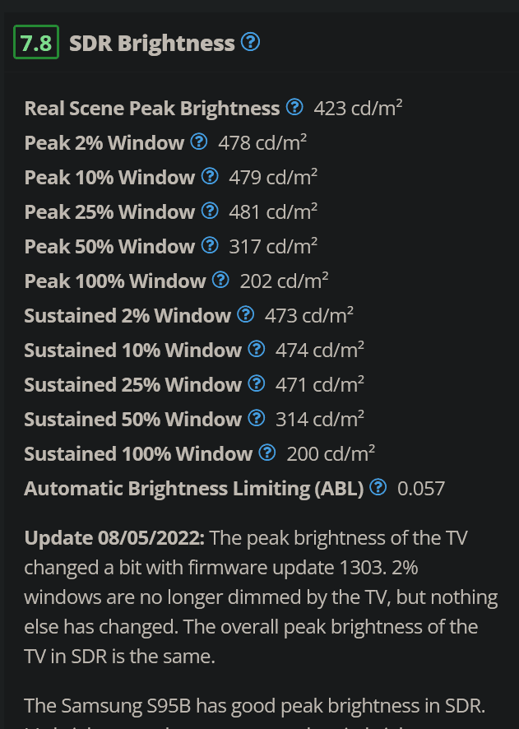
Task: Click the Real Scene Peak Brightness label
Action: [x=152, y=109]
